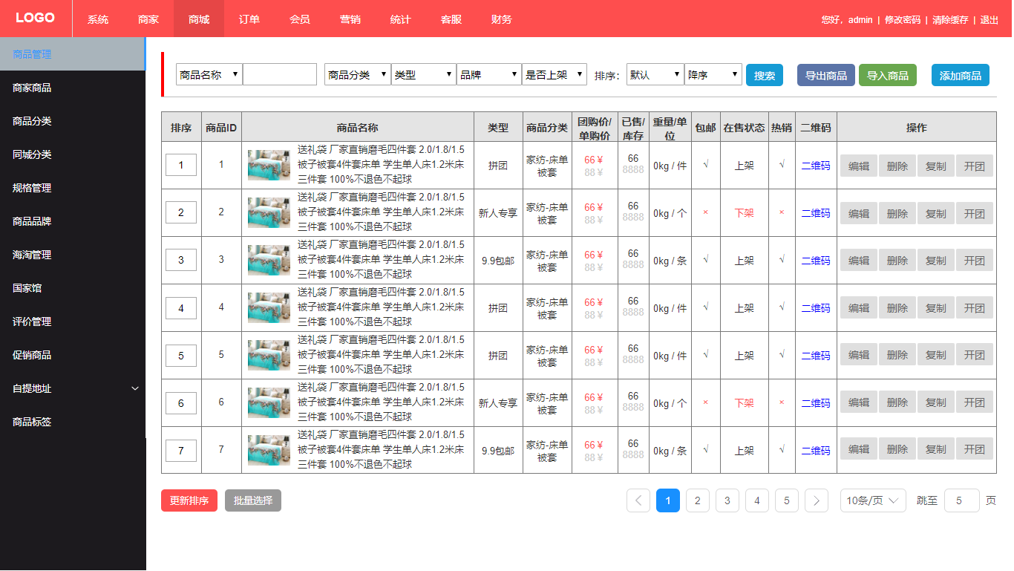
Task: Click the 导入商品 button
Action: [x=888, y=75]
